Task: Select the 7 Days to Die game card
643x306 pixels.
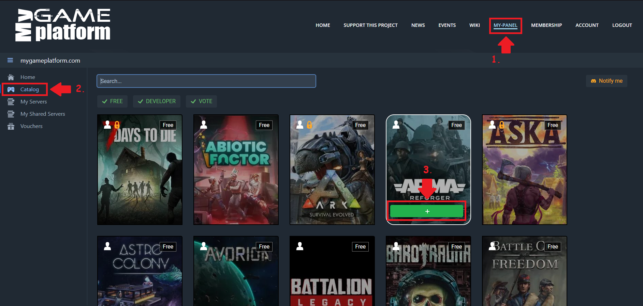Action: tap(140, 170)
